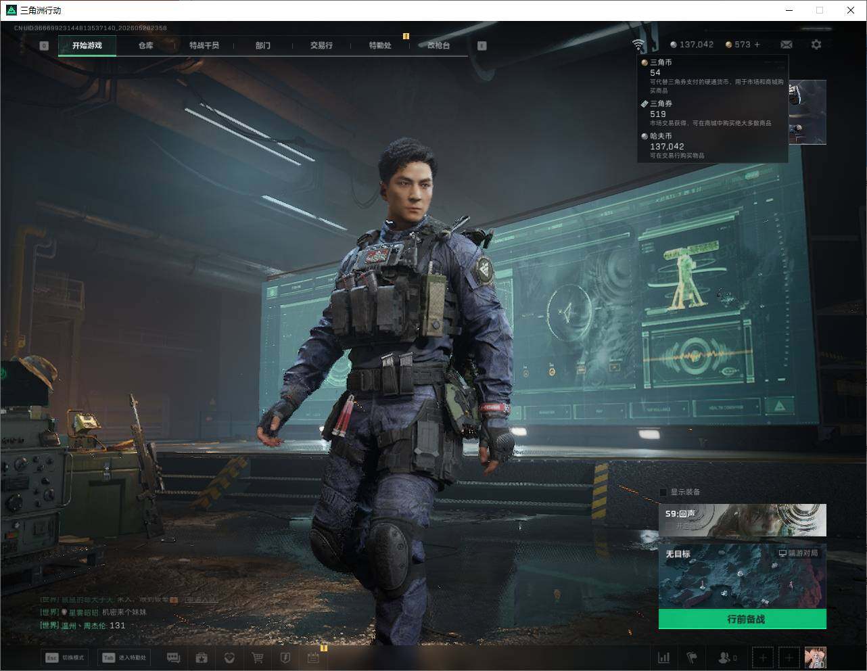Open the star briefcase icon
Image resolution: width=867 pixels, height=671 pixels.
(x=202, y=657)
